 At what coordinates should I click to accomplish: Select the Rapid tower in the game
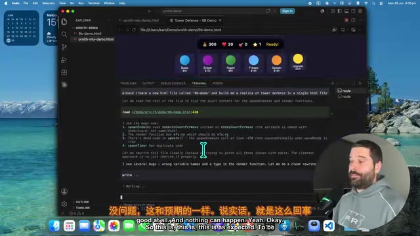click(x=230, y=63)
